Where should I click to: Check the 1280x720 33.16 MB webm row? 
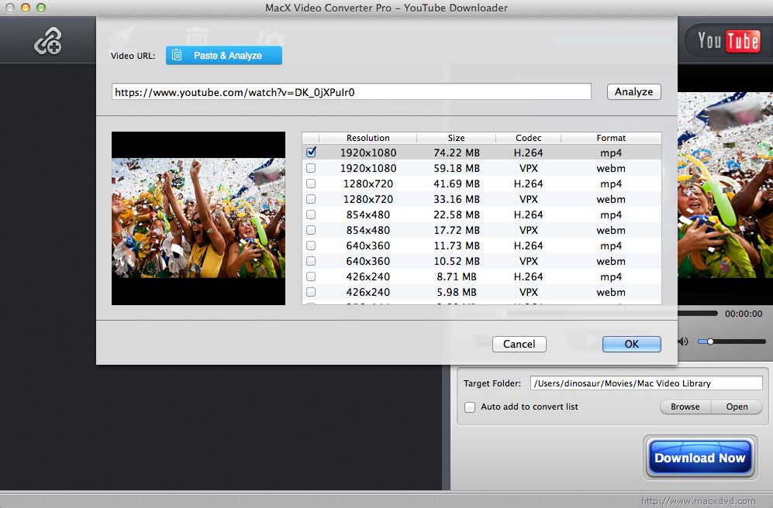[x=311, y=199]
